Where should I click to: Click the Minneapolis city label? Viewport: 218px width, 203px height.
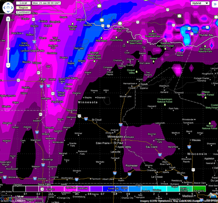click(x=115, y=137)
